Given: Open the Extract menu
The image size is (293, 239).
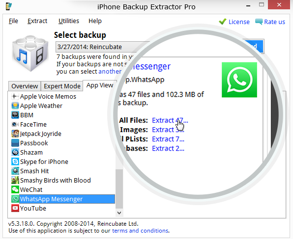Looking at the screenshot, I should coord(37,21).
